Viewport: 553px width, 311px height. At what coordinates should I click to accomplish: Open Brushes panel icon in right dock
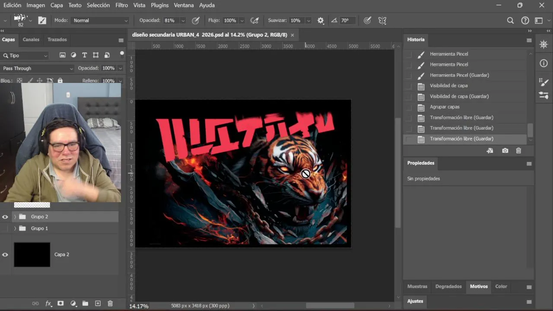click(x=543, y=95)
